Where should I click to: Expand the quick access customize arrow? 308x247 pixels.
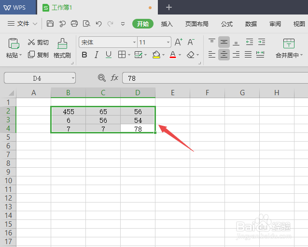pyautogui.click(x=123, y=24)
